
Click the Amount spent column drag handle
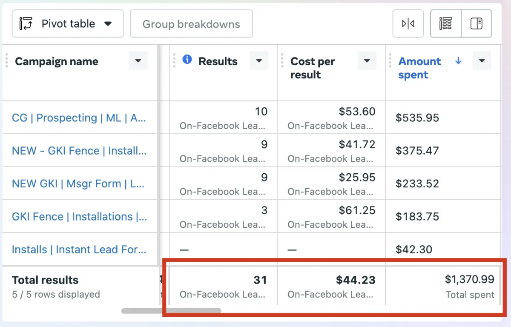click(x=390, y=61)
